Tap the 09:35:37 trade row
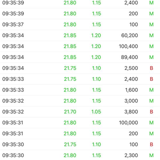This screenshot has height=160, width=160. tap(80, 25)
